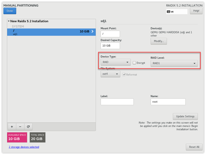Click the pink Available Space 10 GiB box
206x155 pixels.
click(x=17, y=137)
